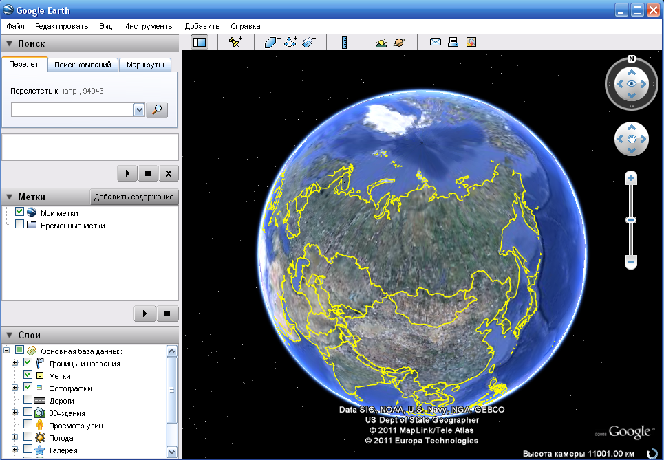This screenshot has width=664, height=460.
Task: Play tour in Метки panel
Action: tap(144, 314)
